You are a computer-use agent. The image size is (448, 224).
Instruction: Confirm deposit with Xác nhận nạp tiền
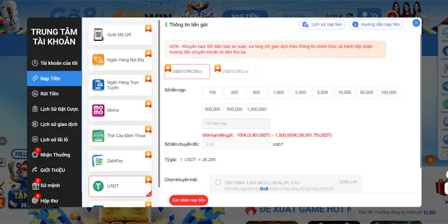tap(189, 200)
